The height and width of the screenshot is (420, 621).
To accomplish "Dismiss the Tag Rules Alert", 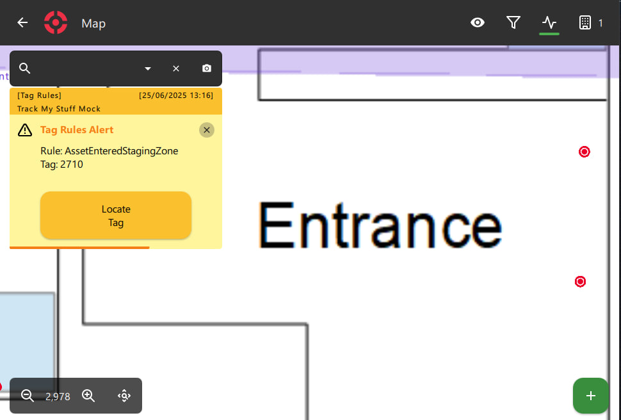I will (x=207, y=130).
